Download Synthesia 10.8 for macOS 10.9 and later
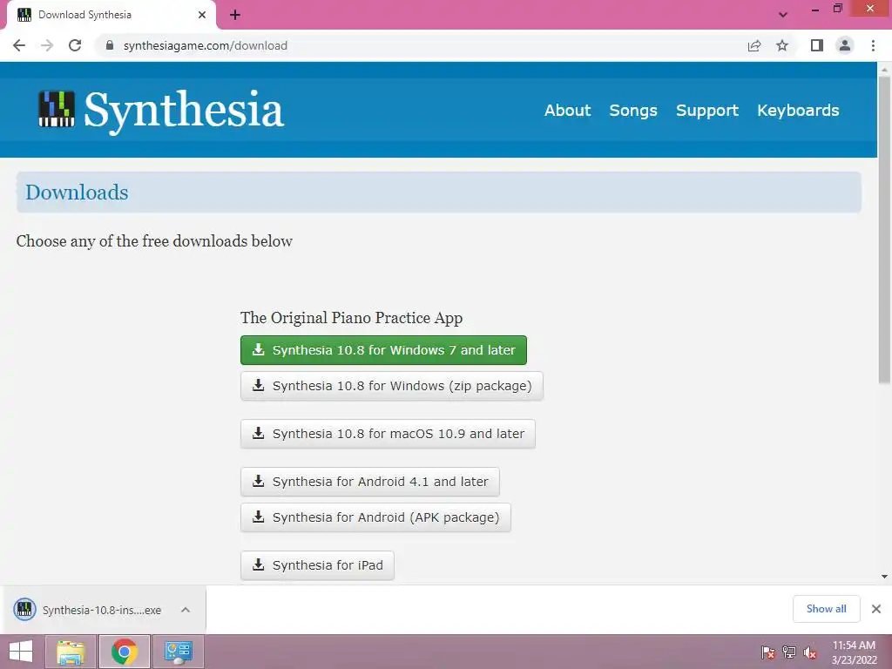 [x=388, y=434]
